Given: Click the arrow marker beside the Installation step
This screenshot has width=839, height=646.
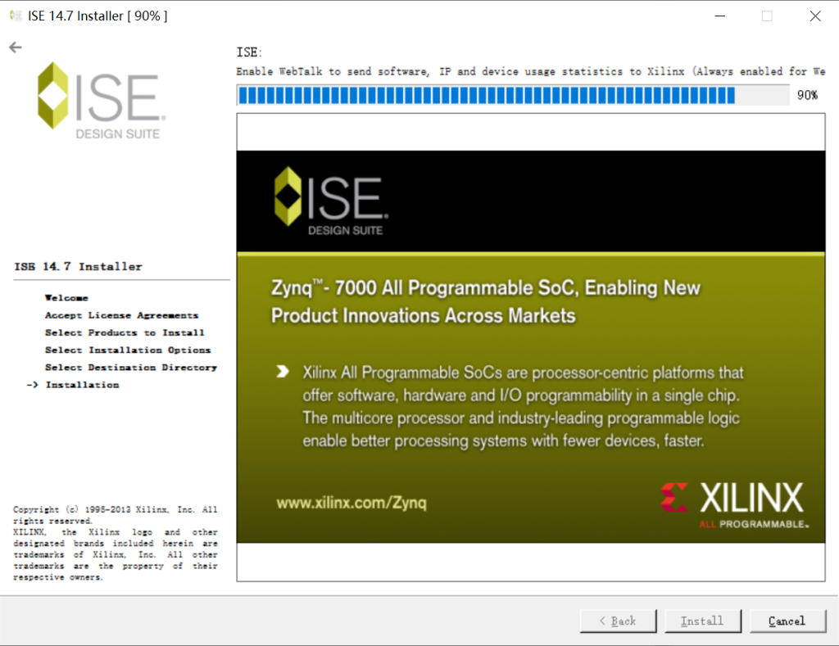Looking at the screenshot, I should [33, 385].
